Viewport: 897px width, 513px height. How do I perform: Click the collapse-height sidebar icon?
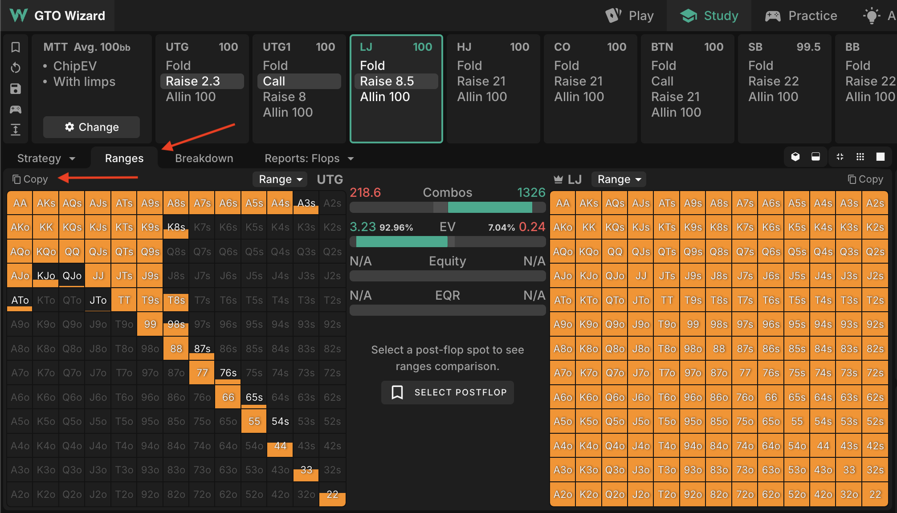pyautogui.click(x=16, y=130)
